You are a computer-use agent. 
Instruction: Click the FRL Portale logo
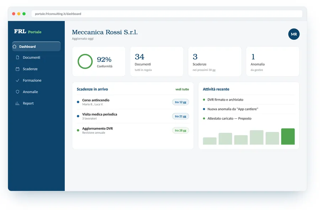pyautogui.click(x=28, y=32)
